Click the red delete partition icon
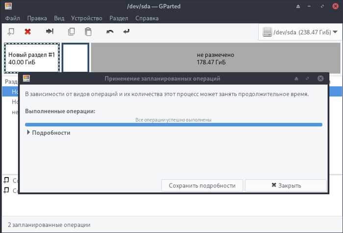Viewport: 343px width, 233px height. point(28,32)
